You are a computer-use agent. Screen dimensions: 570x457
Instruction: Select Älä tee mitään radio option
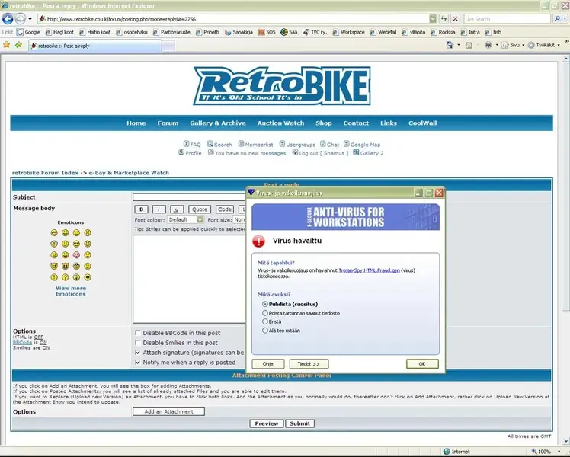pos(265,331)
